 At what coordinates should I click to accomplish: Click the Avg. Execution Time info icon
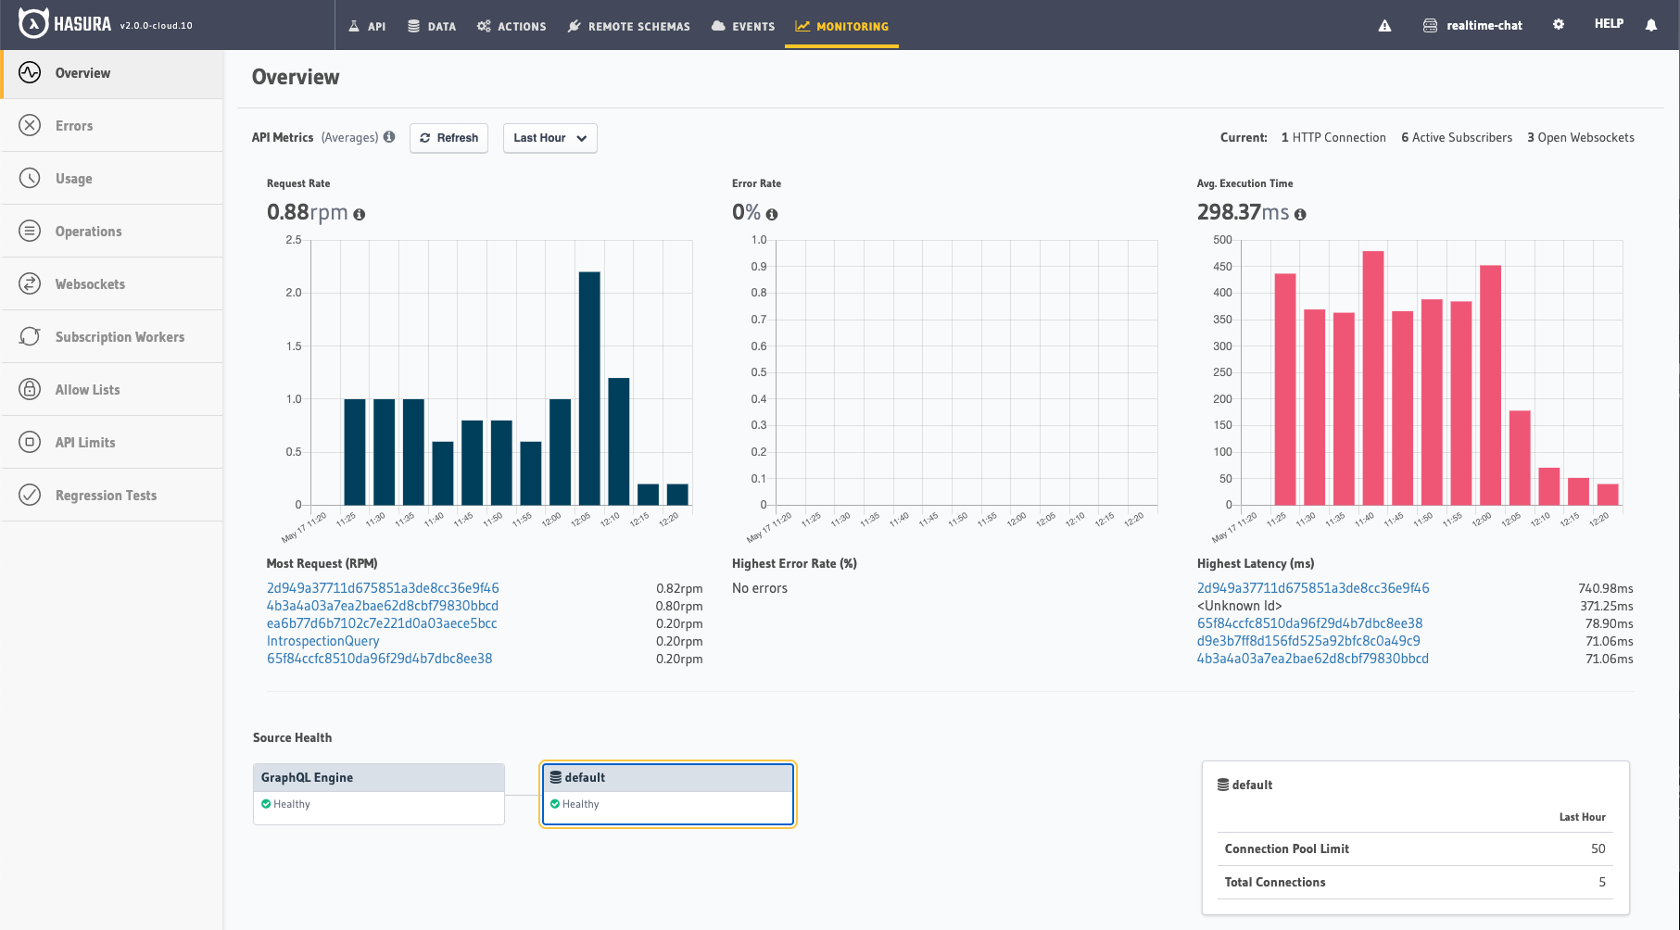pyautogui.click(x=1300, y=214)
